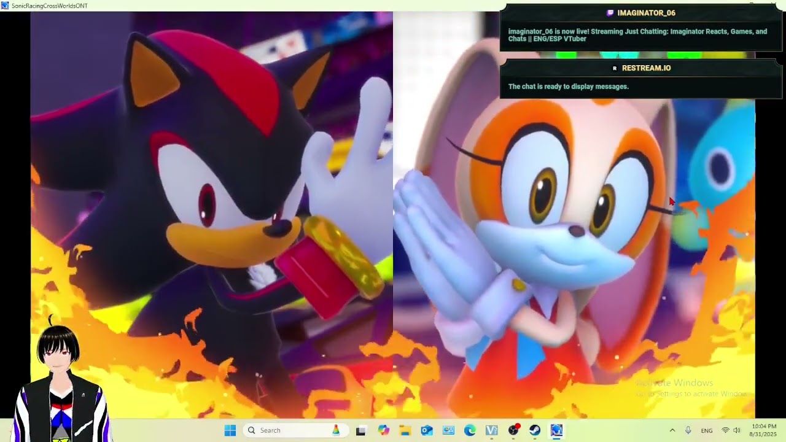
Task: Open Microsoft Edge from the taskbar
Action: (470, 430)
